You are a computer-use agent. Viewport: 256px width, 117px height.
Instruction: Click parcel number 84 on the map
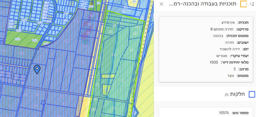pyautogui.click(x=79, y=81)
